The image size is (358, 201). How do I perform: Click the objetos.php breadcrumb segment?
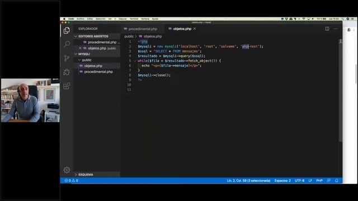pyautogui.click(x=150, y=36)
